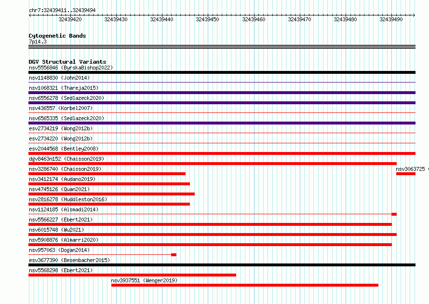This screenshot has height=304, width=429.
Task: Click the chr7:32439411..32439494 range label
Action: tap(62, 10)
